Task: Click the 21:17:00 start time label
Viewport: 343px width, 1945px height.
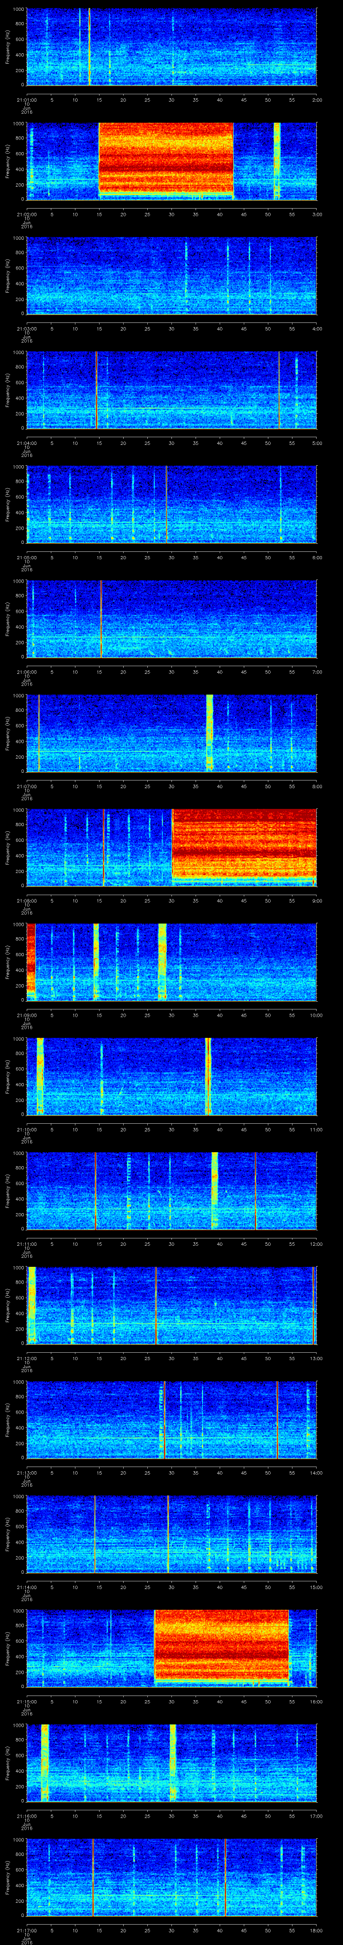Action: click(26, 1930)
